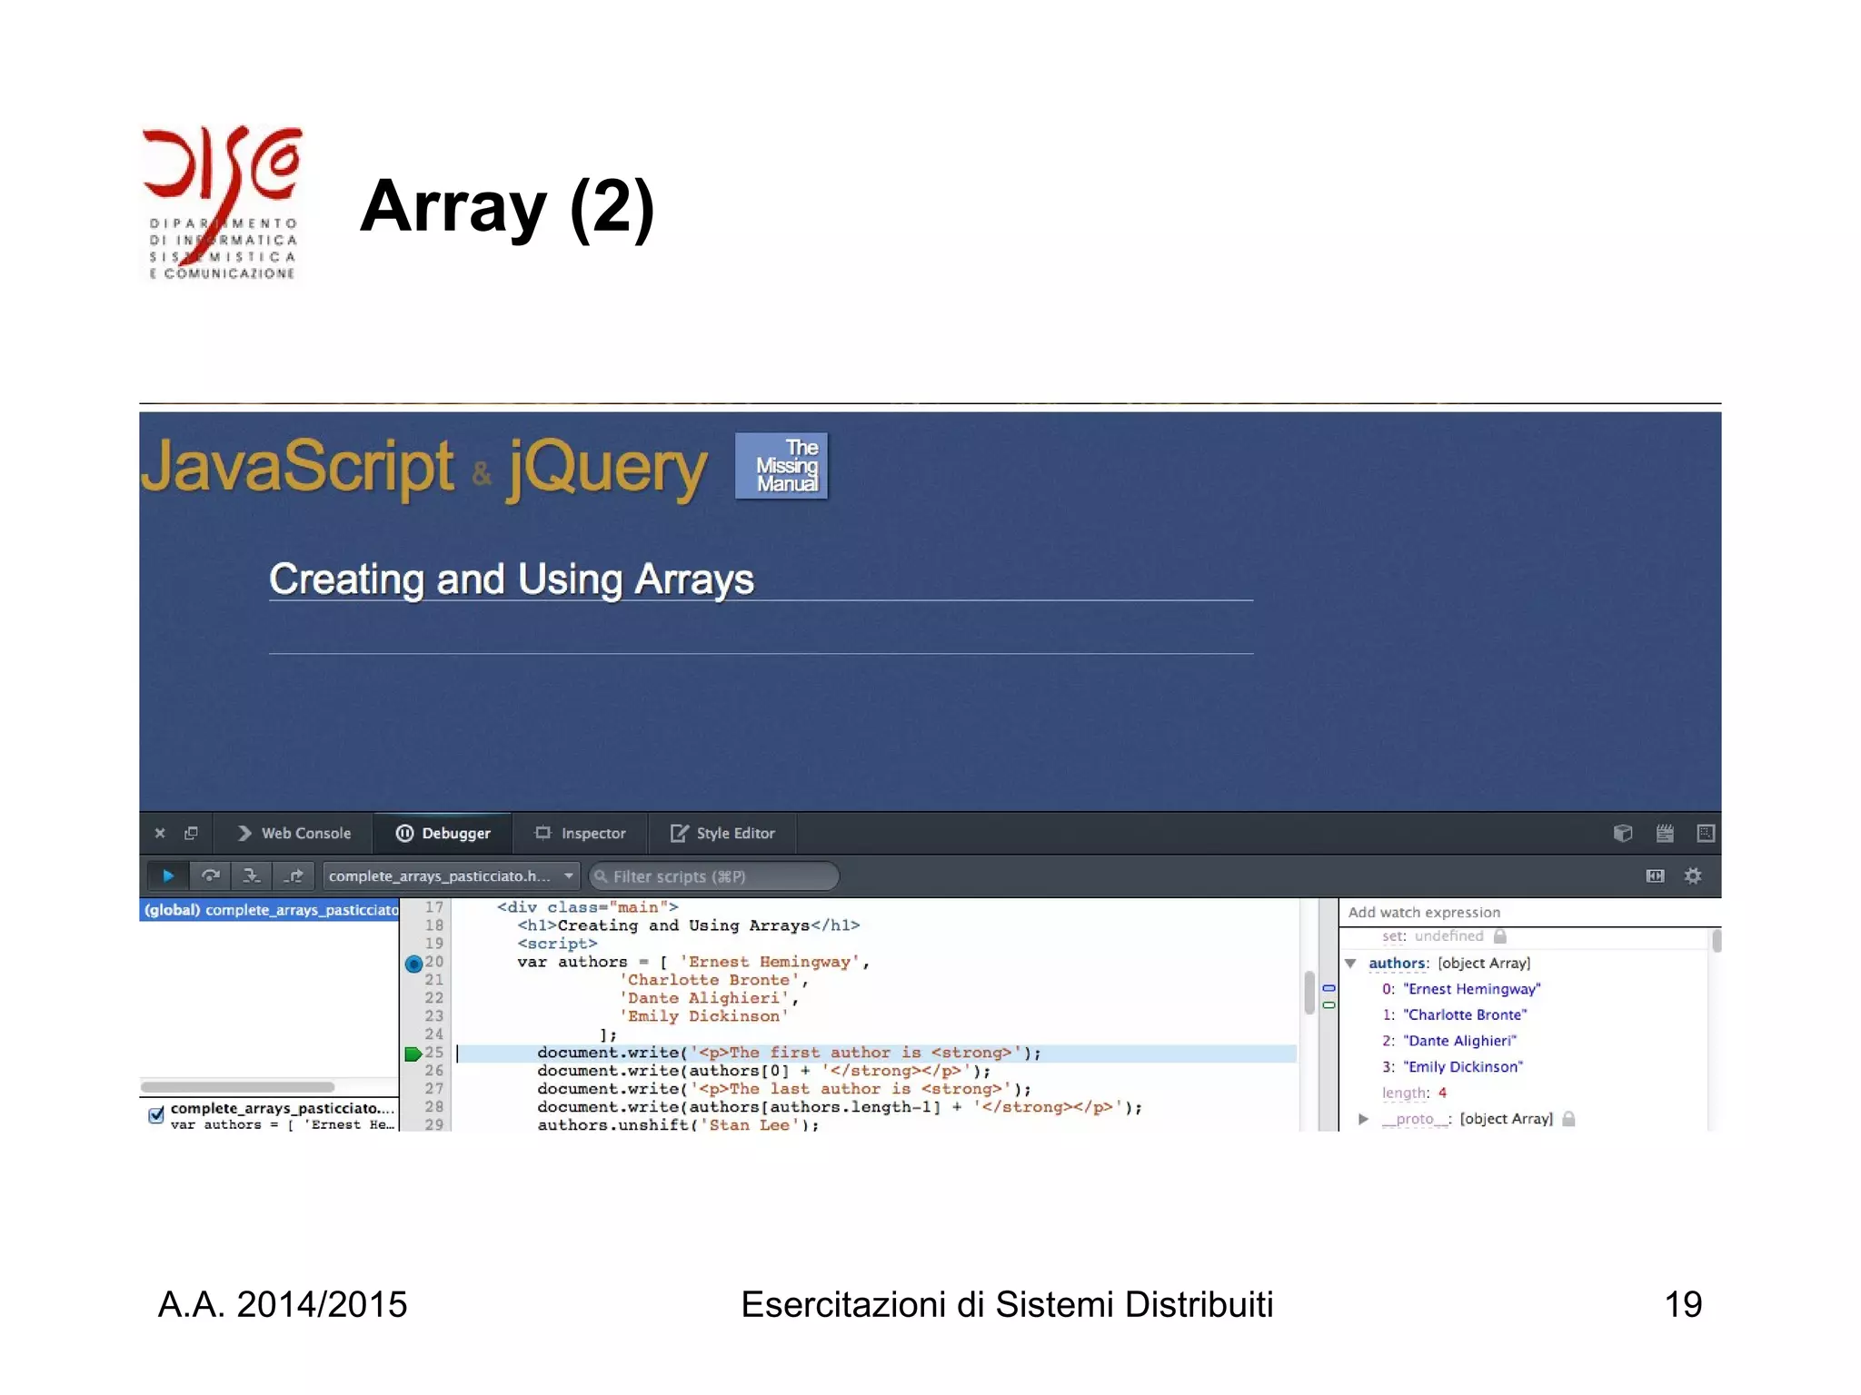Switch to the Web Console tab
The image size is (1861, 1395).
(x=294, y=833)
